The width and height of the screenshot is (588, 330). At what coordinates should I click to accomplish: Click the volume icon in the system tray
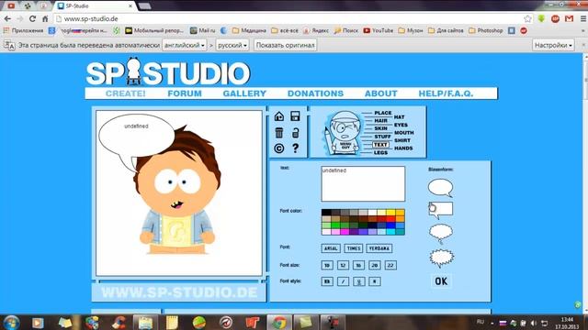click(x=533, y=323)
